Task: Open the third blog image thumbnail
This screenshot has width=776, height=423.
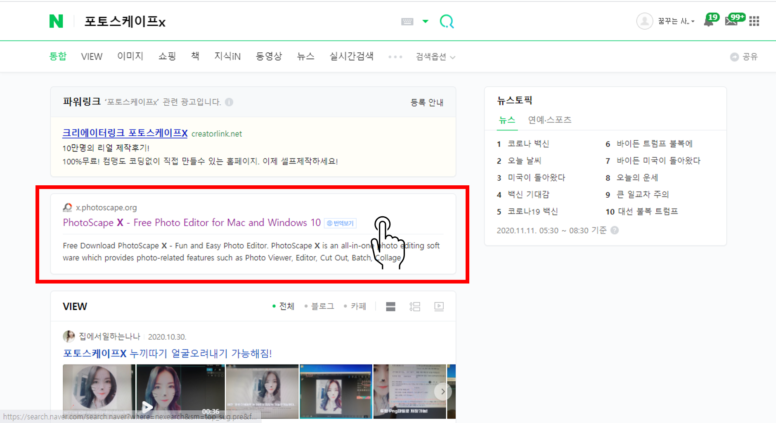Action: click(x=262, y=391)
